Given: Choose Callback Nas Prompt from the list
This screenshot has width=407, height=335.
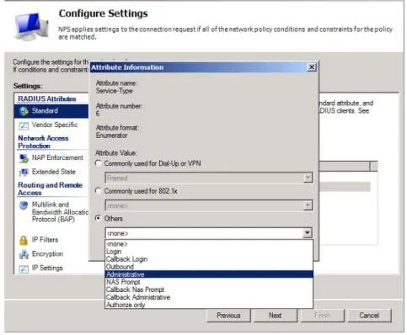Looking at the screenshot, I should (209, 290).
